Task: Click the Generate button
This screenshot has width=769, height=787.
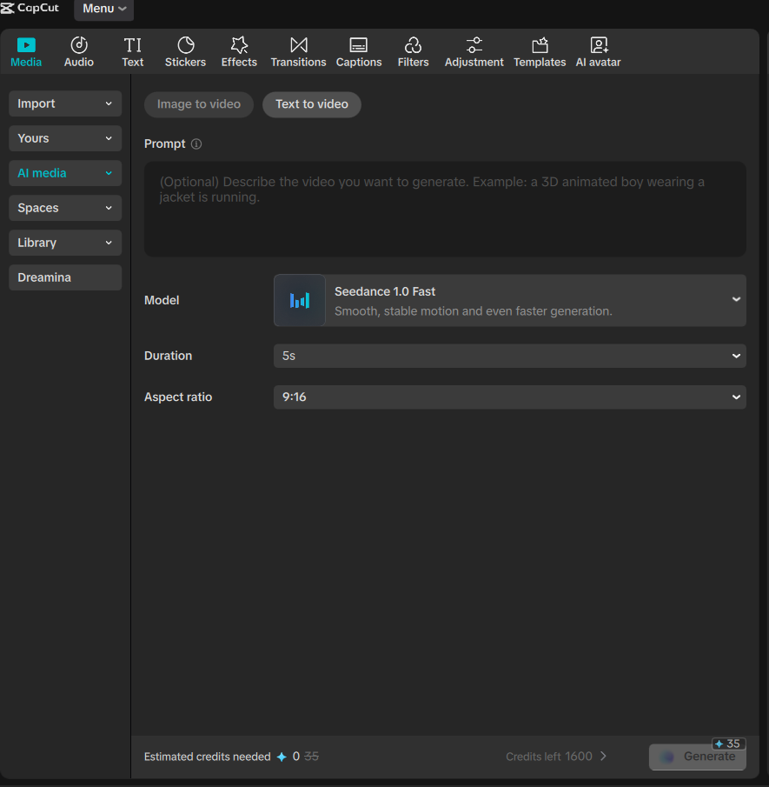Action: [697, 757]
